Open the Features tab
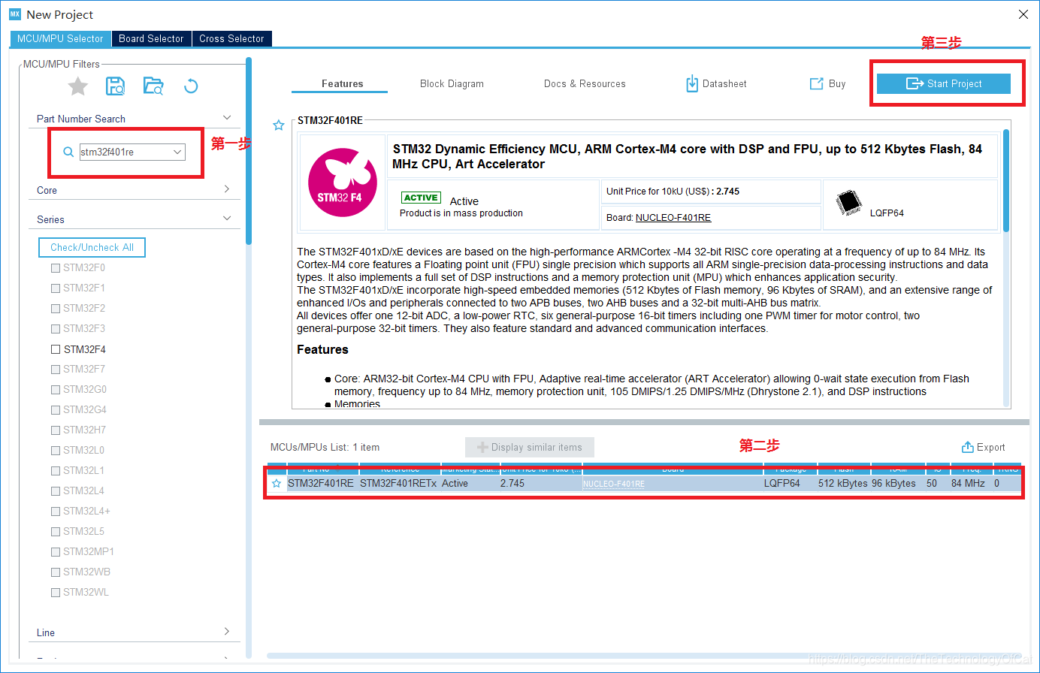Image resolution: width=1040 pixels, height=673 pixels. tap(342, 83)
